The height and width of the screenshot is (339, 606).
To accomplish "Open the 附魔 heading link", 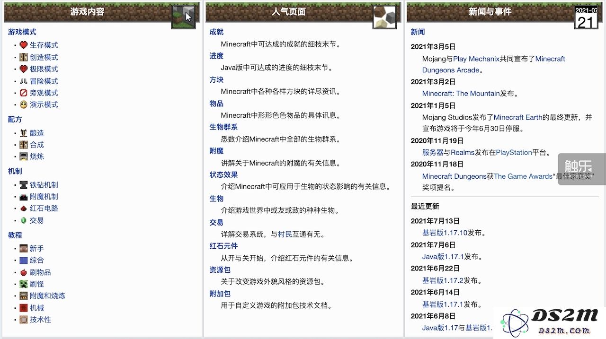I will [216, 151].
